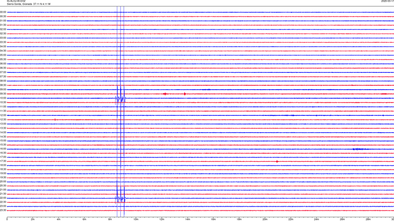Screen dimensions: 394x221
Task: Click the blue burst near 27m on the 16:00 trace
Action: click(x=361, y=149)
